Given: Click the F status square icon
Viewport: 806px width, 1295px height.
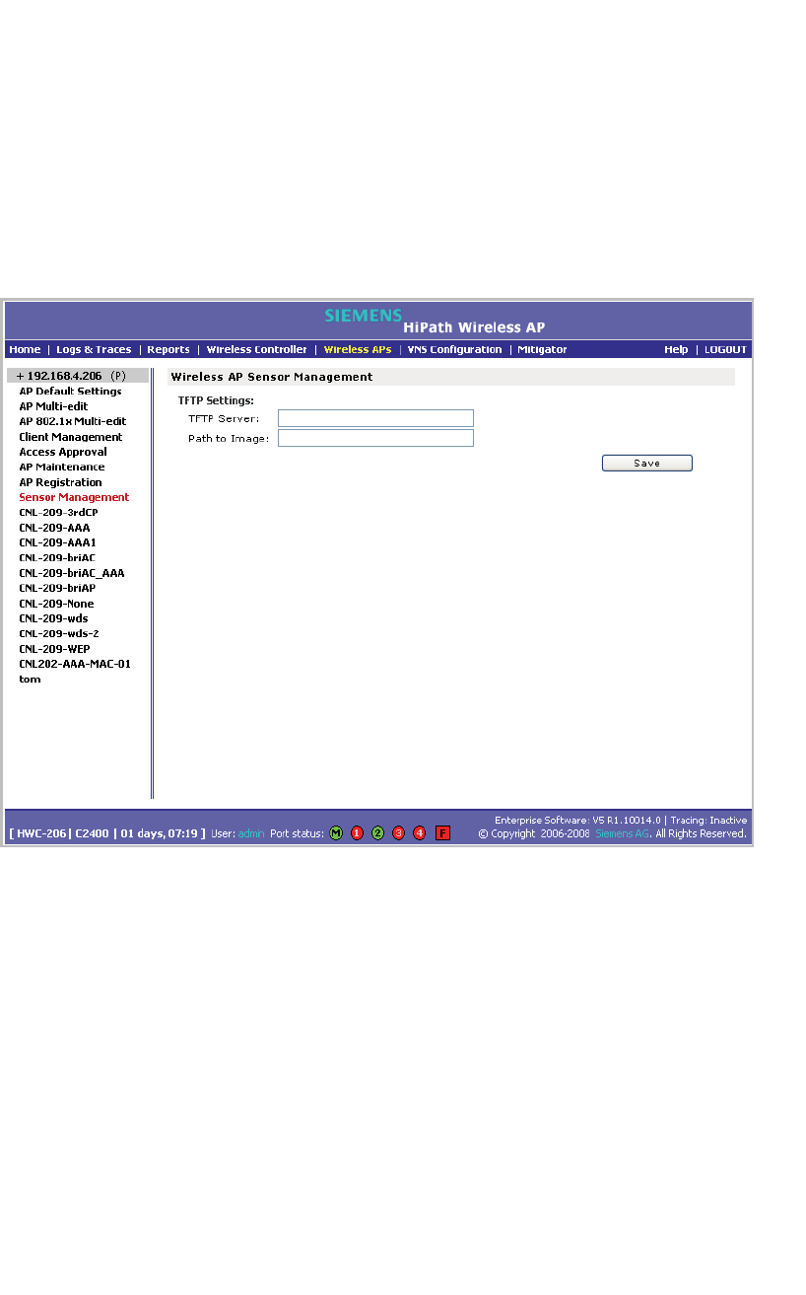Looking at the screenshot, I should click(x=442, y=833).
